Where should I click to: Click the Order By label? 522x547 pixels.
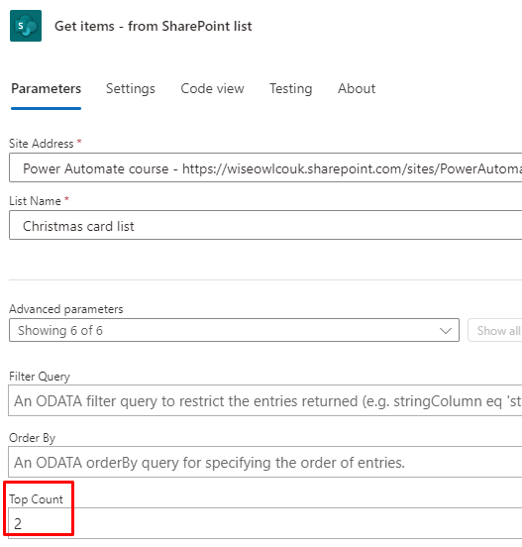32,437
